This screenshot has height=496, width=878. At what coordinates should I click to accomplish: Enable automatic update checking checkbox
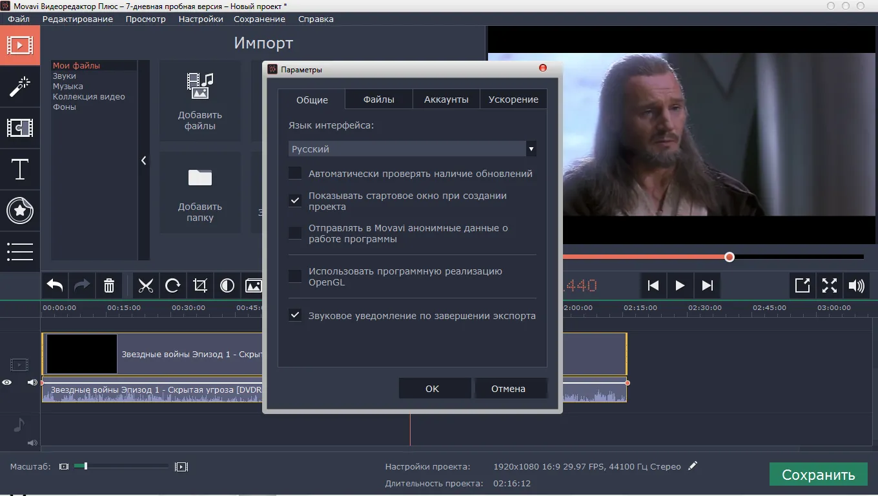tap(295, 173)
